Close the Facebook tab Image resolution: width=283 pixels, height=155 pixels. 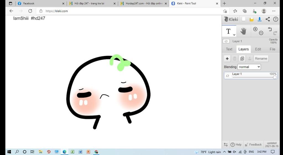click(63, 3)
